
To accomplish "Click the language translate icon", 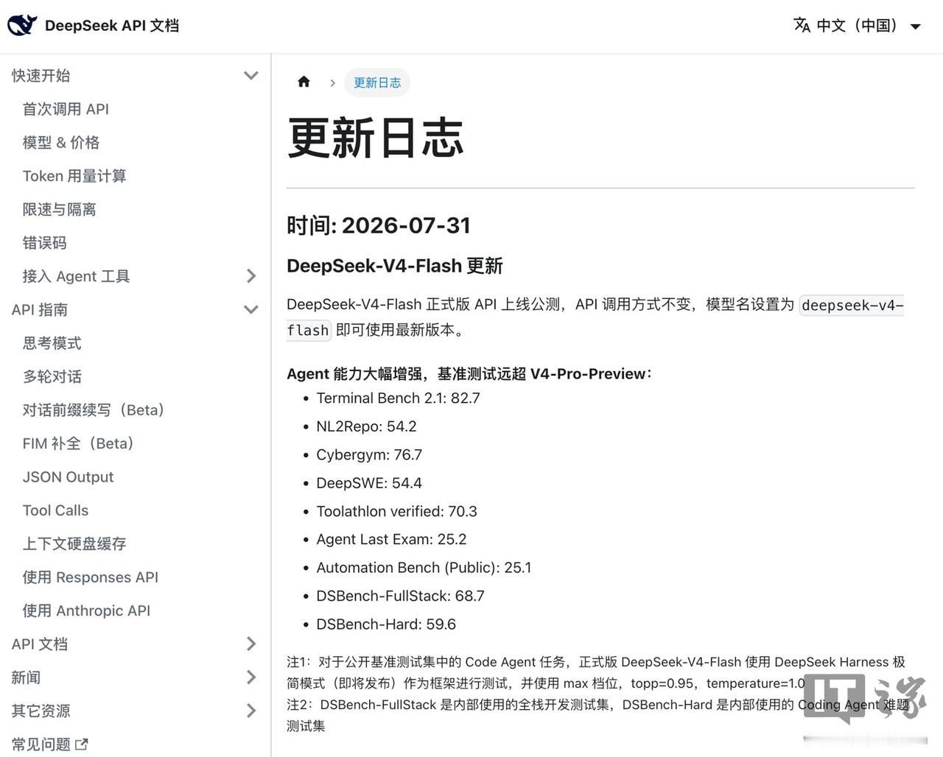I will pyautogui.click(x=802, y=25).
